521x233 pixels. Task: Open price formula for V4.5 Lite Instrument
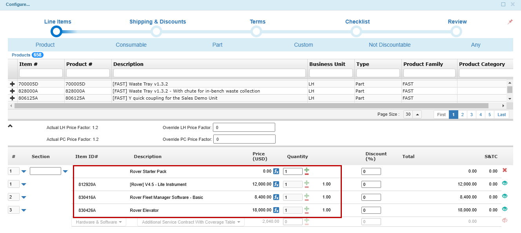[x=276, y=184]
